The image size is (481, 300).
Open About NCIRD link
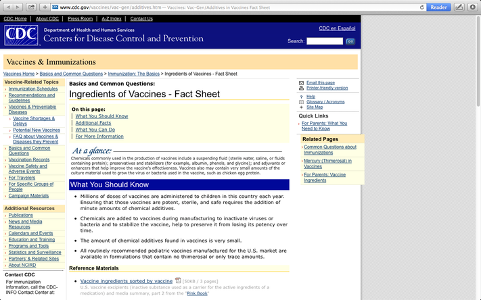point(22,266)
